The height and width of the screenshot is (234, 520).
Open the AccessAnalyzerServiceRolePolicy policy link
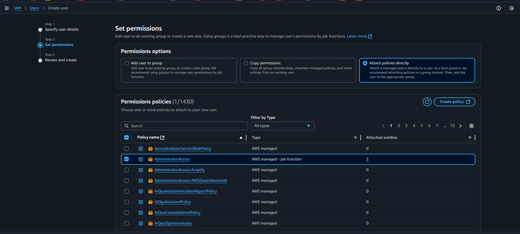(183, 149)
